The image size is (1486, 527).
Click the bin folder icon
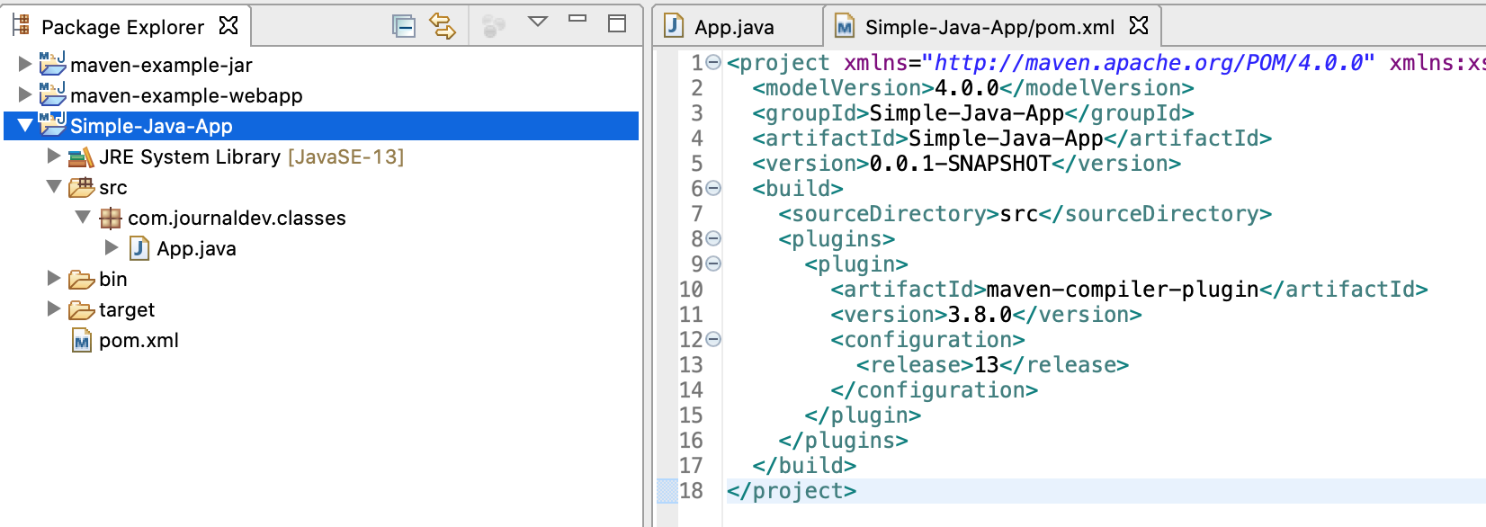82,280
